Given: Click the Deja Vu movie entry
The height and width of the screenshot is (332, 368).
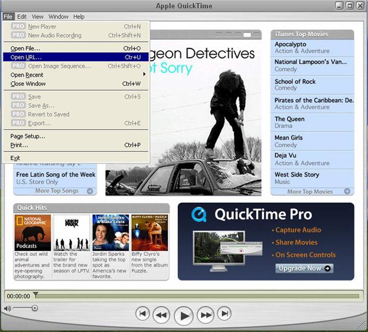Looking at the screenshot, I should pos(312,160).
